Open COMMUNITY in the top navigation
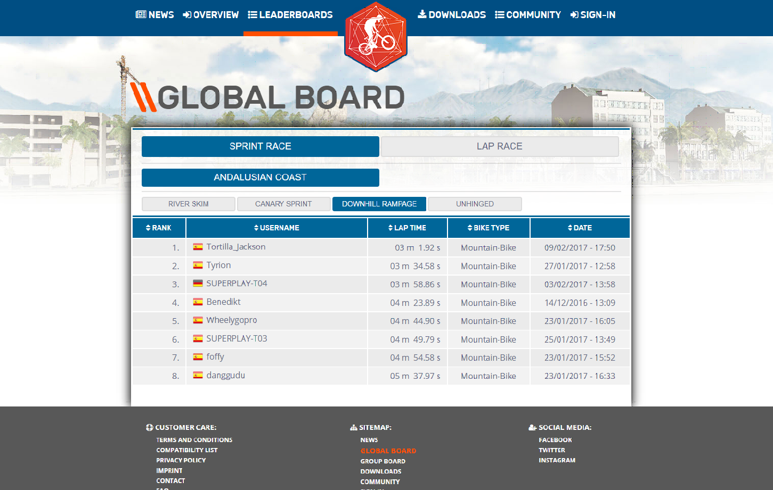 pyautogui.click(x=528, y=15)
